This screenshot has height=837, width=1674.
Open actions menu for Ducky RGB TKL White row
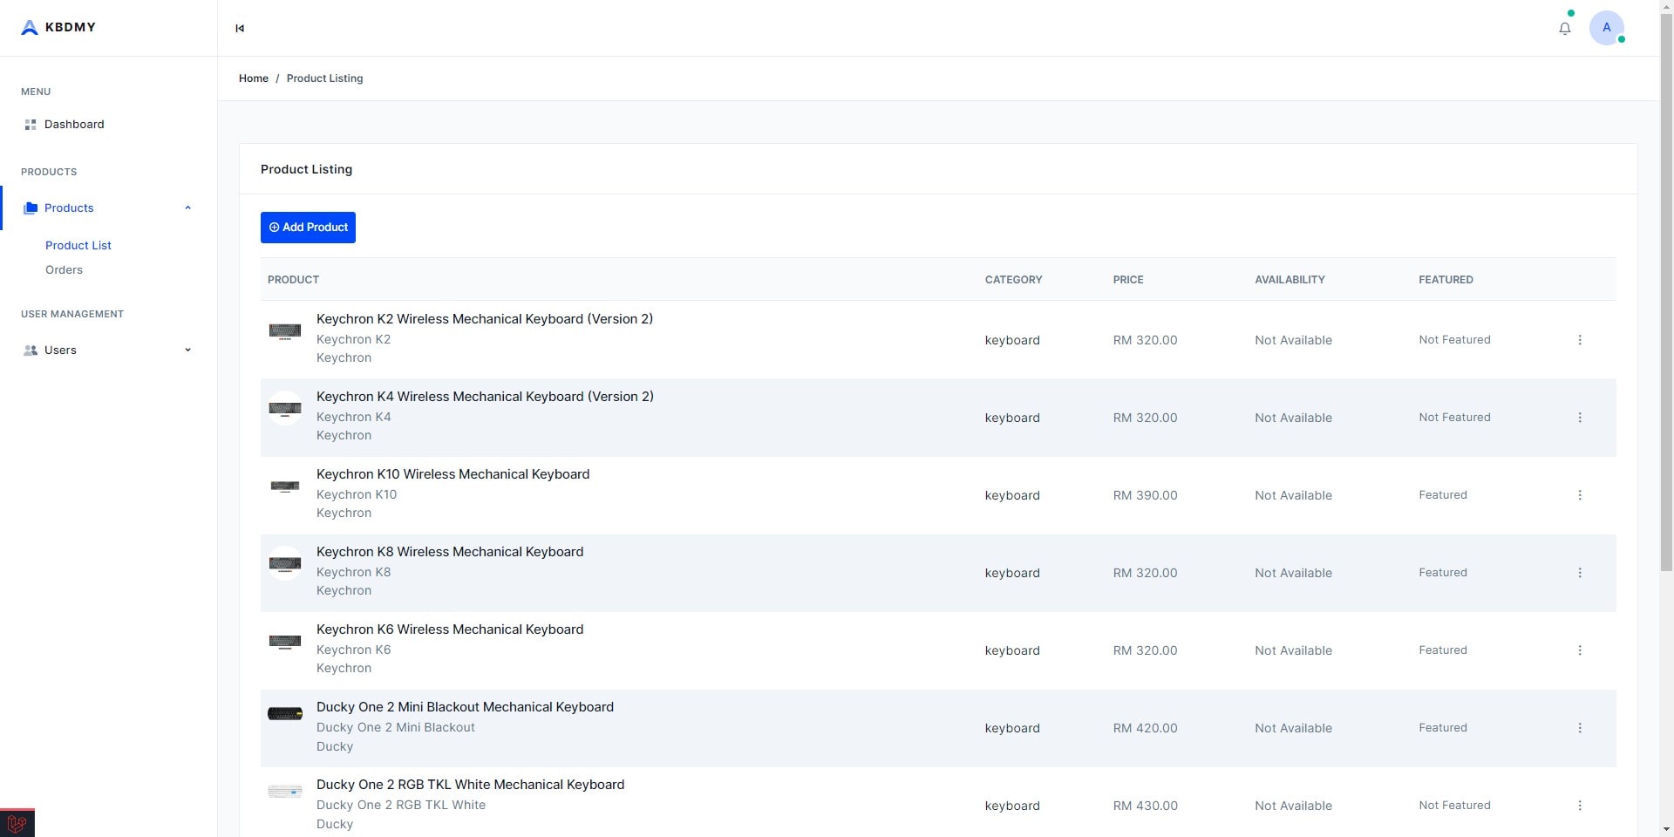coord(1579,806)
